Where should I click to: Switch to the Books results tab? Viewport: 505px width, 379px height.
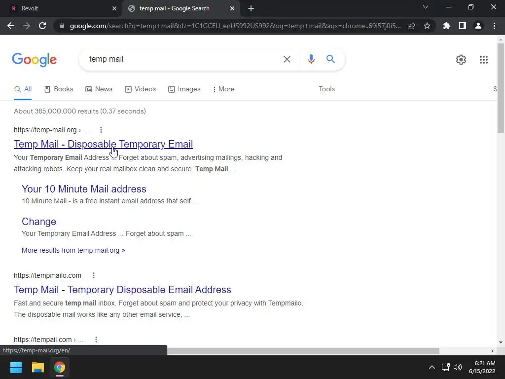(x=59, y=89)
